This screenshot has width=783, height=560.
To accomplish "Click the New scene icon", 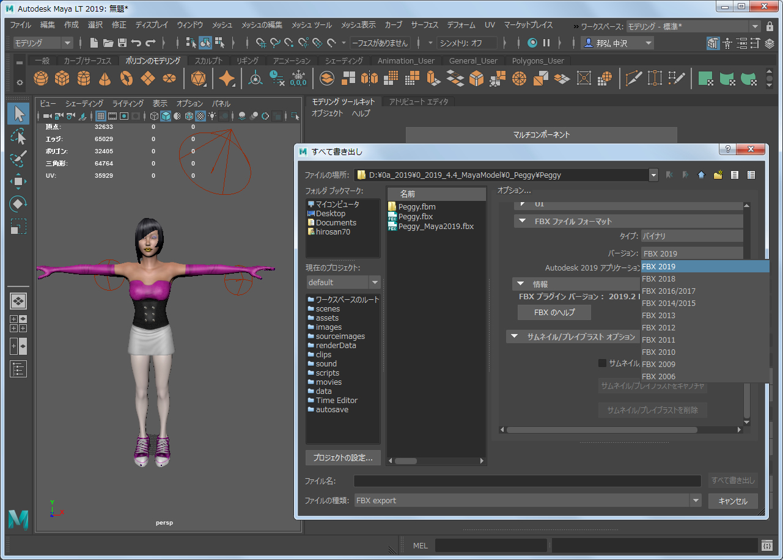I will coord(94,43).
